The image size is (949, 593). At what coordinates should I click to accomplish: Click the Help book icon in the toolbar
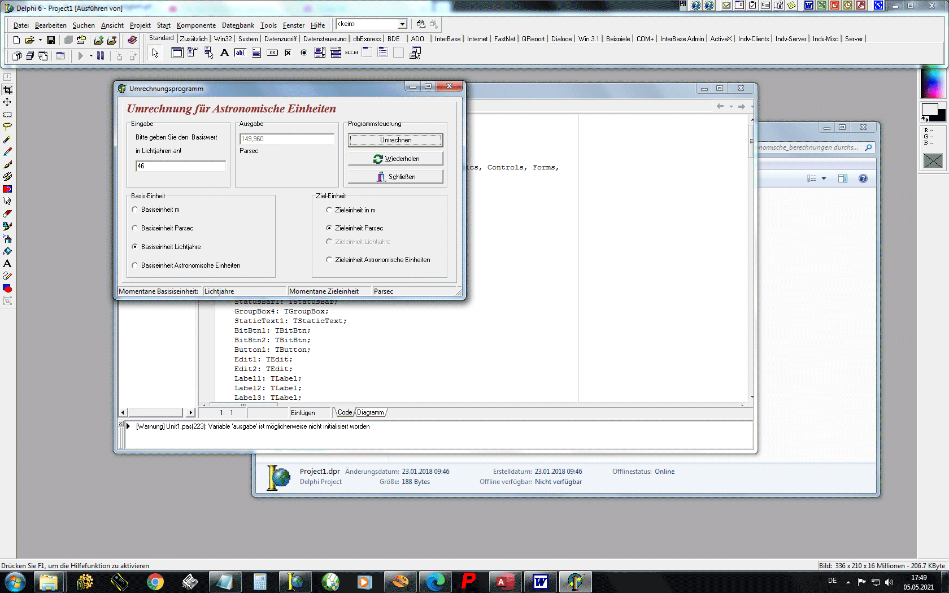(x=132, y=40)
